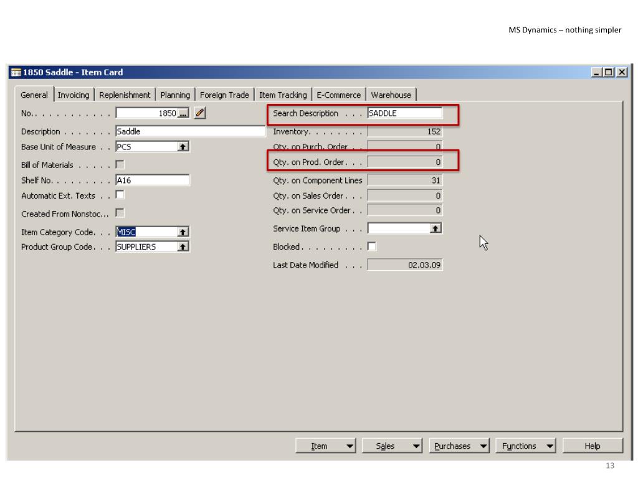Open the Replenishment tab
Screen dimensions: 638x478
point(125,95)
